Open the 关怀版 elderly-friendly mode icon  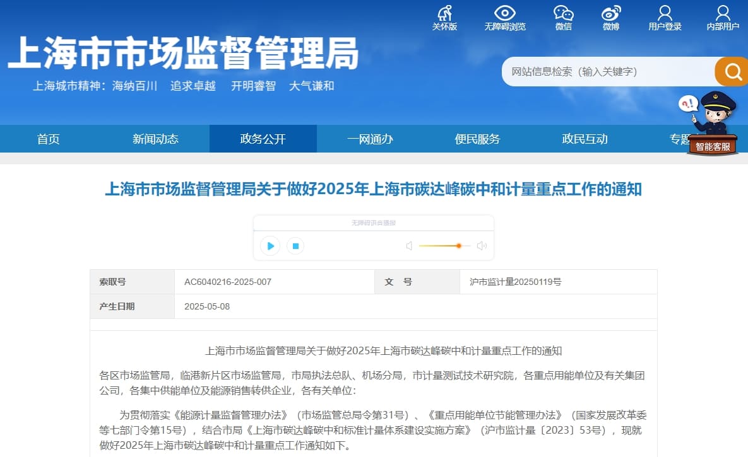pos(444,14)
